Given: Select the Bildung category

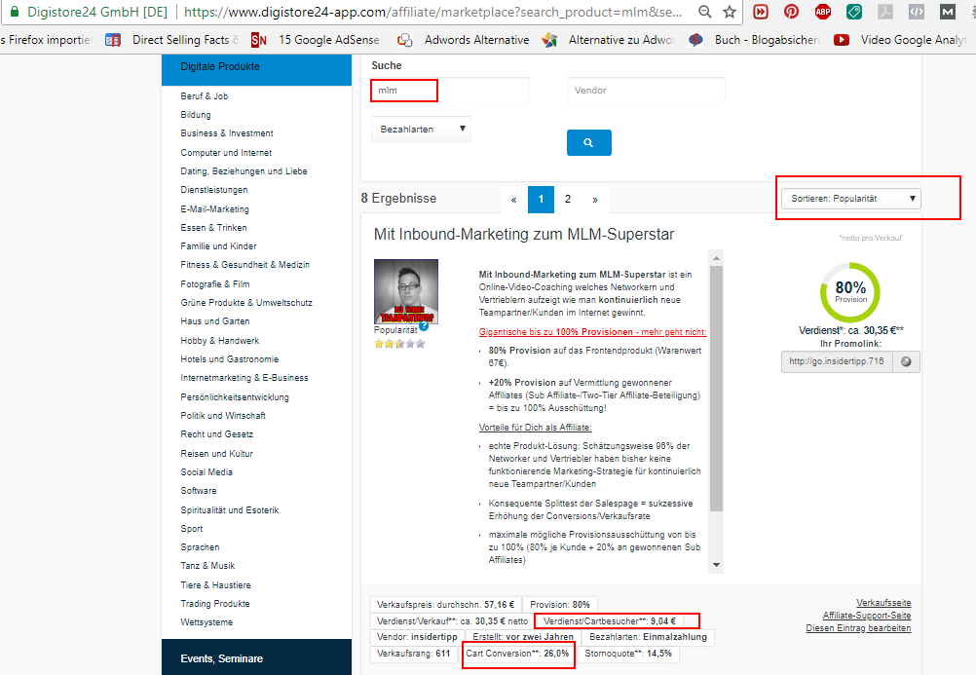Looking at the screenshot, I should 196,115.
